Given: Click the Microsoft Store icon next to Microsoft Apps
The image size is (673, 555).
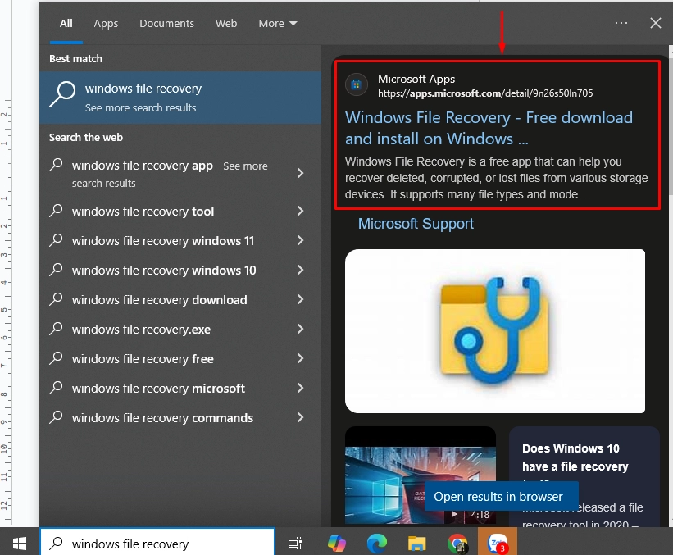Looking at the screenshot, I should [357, 84].
